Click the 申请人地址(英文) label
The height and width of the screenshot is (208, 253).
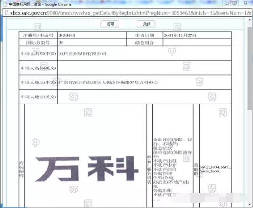tap(38, 97)
